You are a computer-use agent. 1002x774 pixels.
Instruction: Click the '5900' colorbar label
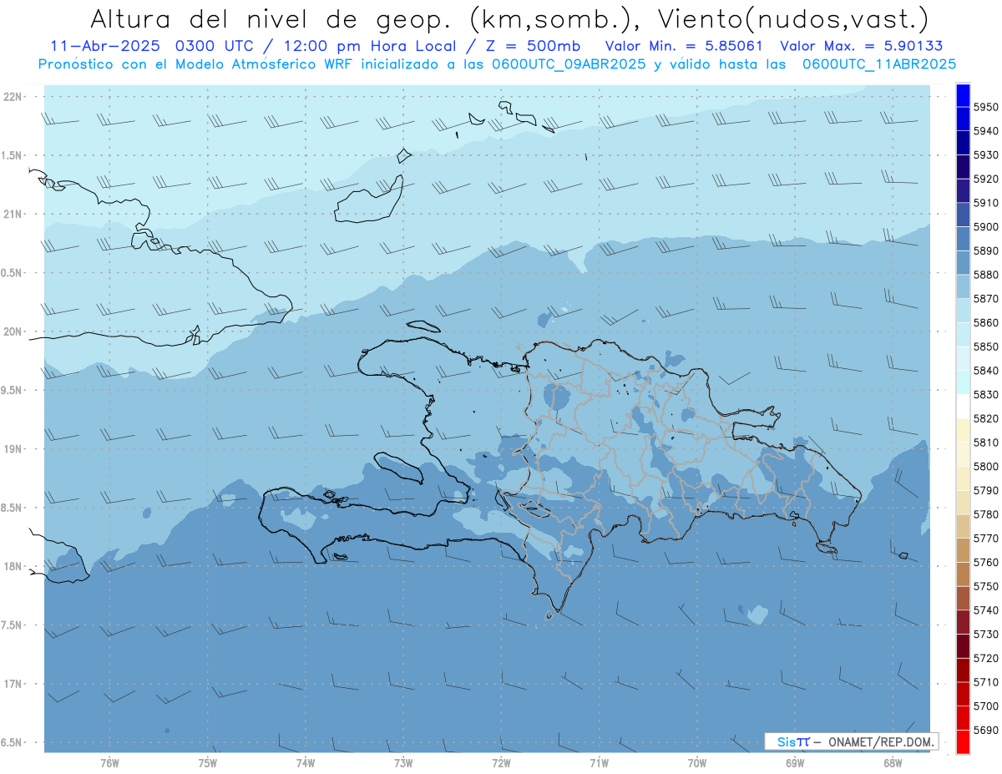tap(986, 226)
